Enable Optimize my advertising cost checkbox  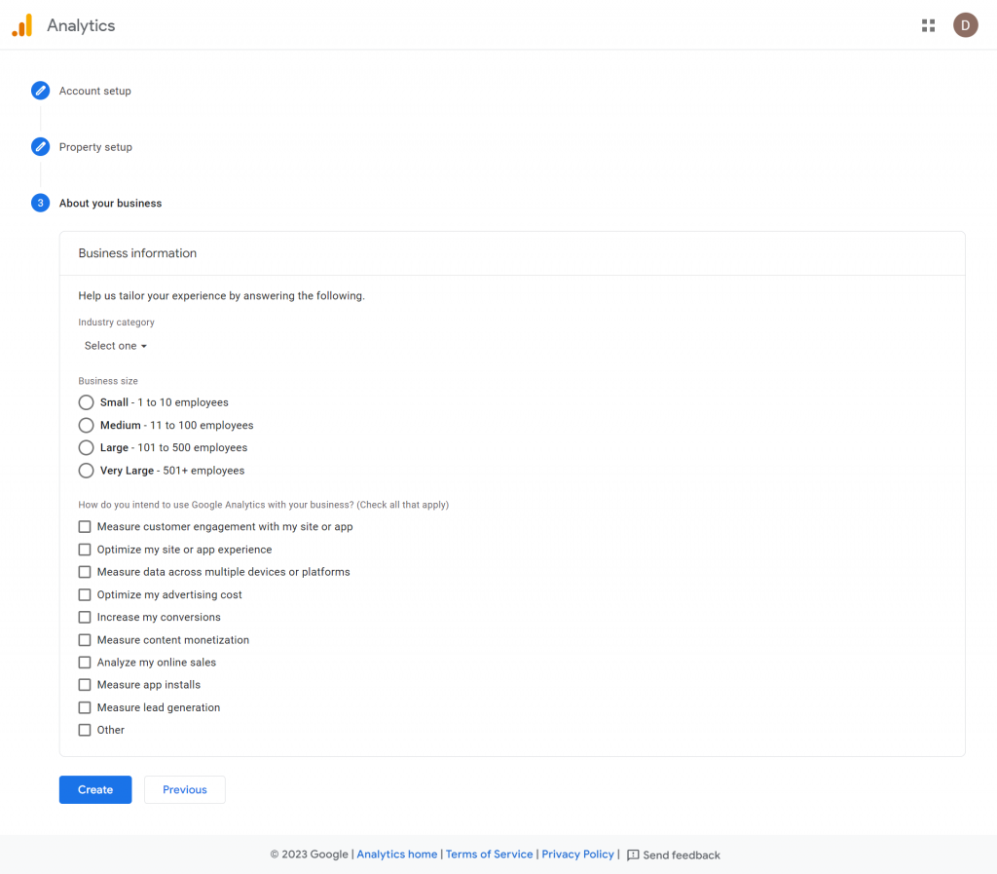point(85,594)
